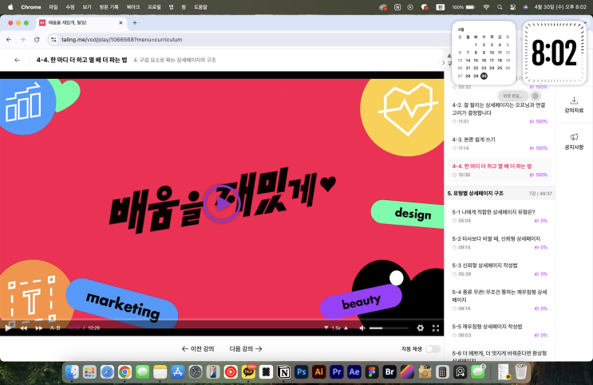Open Notion from the Dock
Image resolution: width=593 pixels, height=385 pixels.
click(x=283, y=372)
